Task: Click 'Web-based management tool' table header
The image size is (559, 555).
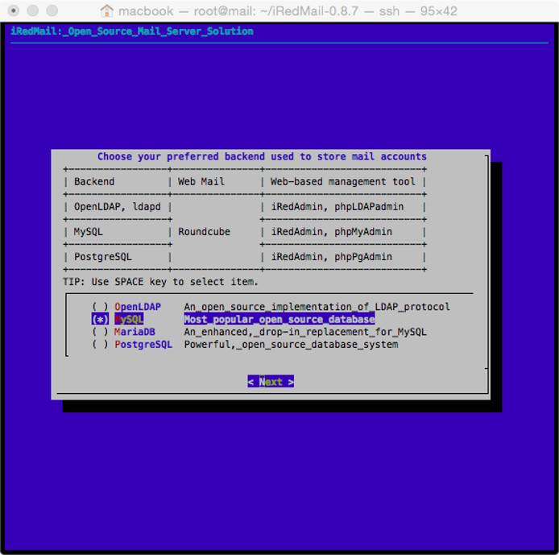Action: [x=343, y=181]
